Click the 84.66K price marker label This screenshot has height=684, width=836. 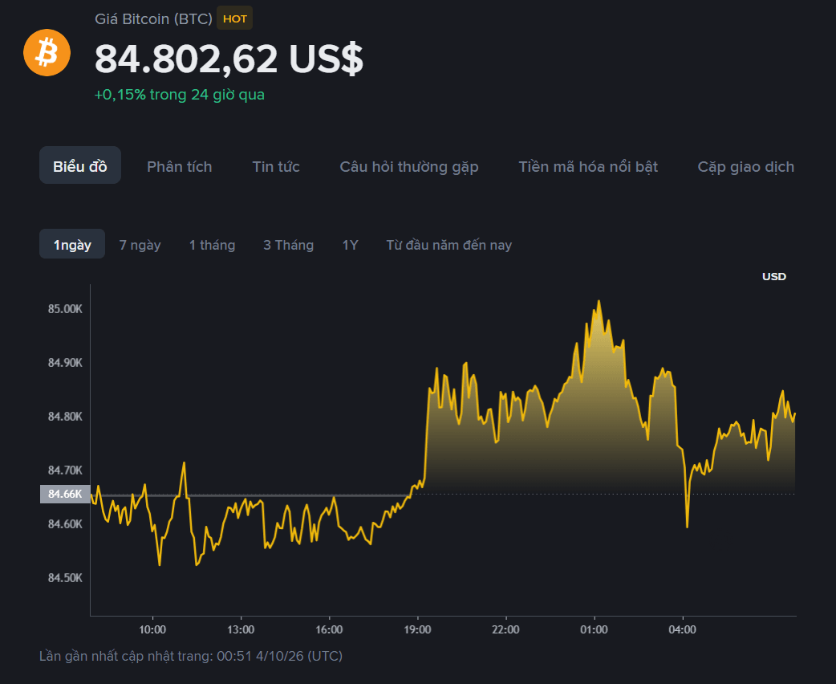65,494
